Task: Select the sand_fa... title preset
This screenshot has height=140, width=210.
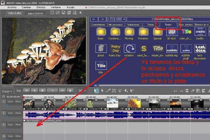Action: (144, 48)
